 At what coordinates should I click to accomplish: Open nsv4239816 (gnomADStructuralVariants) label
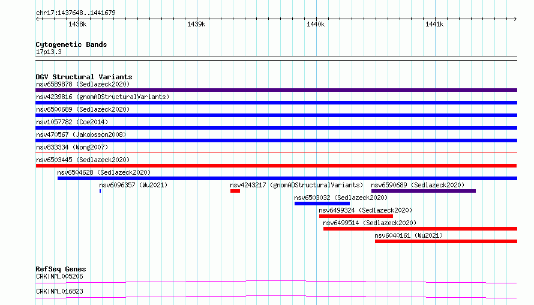103,97
